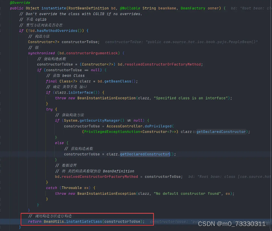Click the catch keyword
This screenshot has height=231, width=272.
tap(52, 188)
